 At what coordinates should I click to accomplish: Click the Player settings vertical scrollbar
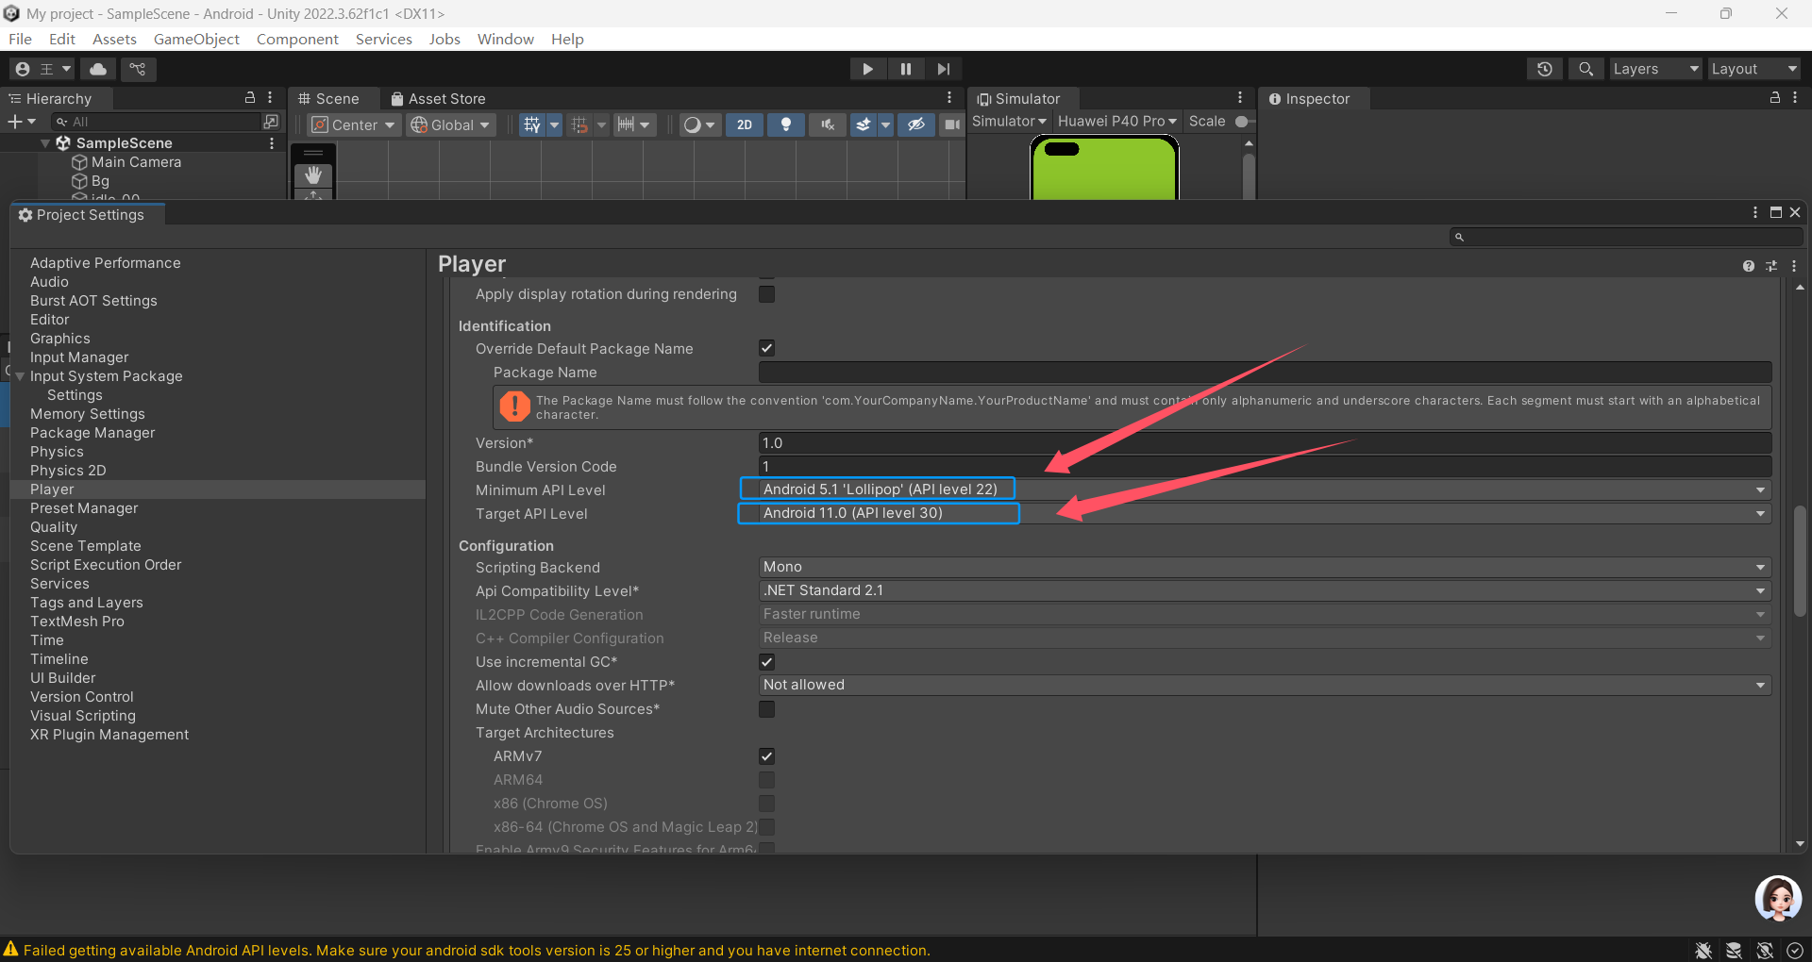pyautogui.click(x=1800, y=561)
